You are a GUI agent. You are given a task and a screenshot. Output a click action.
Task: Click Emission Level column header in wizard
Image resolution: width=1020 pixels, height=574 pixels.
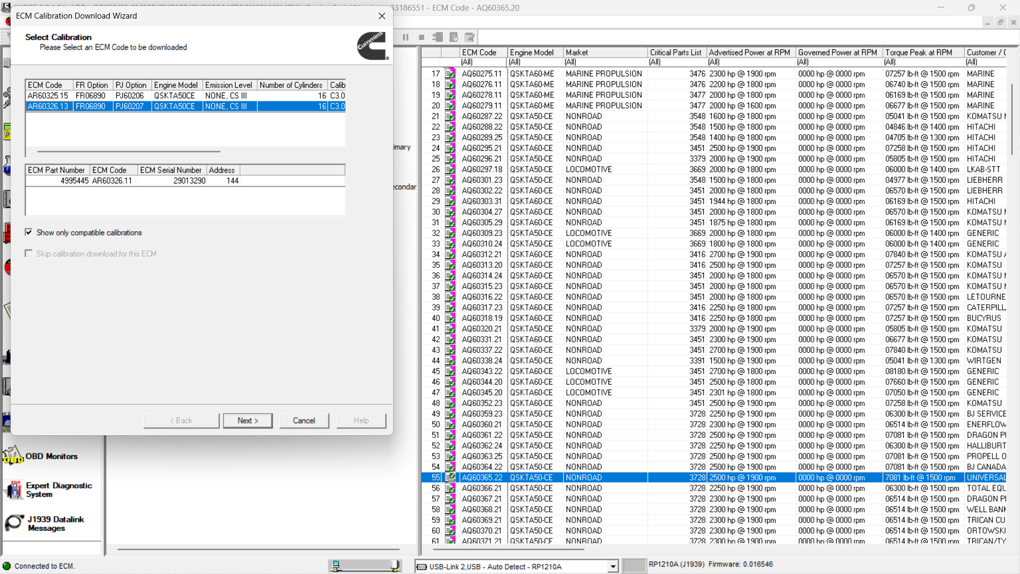(x=229, y=85)
